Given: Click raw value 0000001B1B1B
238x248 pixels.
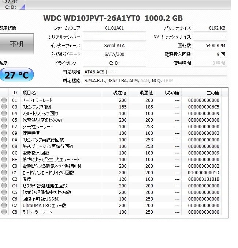Looking at the screenshot, I should point(204,179).
